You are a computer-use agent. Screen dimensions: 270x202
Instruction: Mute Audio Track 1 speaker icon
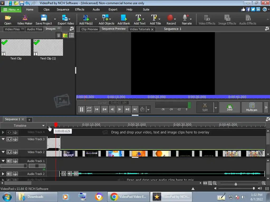(x=9, y=161)
